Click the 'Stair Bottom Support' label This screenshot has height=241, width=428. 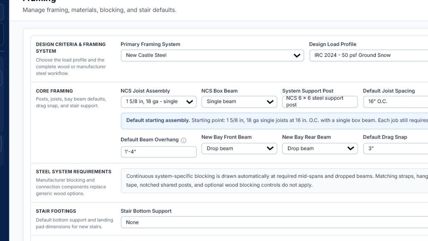click(x=146, y=211)
